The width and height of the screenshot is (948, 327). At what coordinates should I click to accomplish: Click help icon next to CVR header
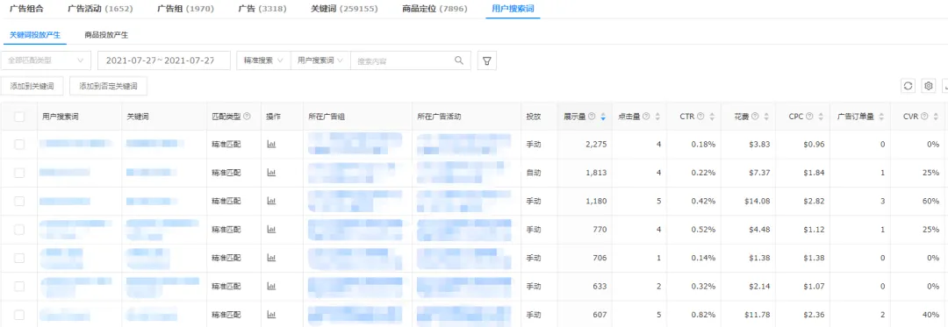click(924, 117)
